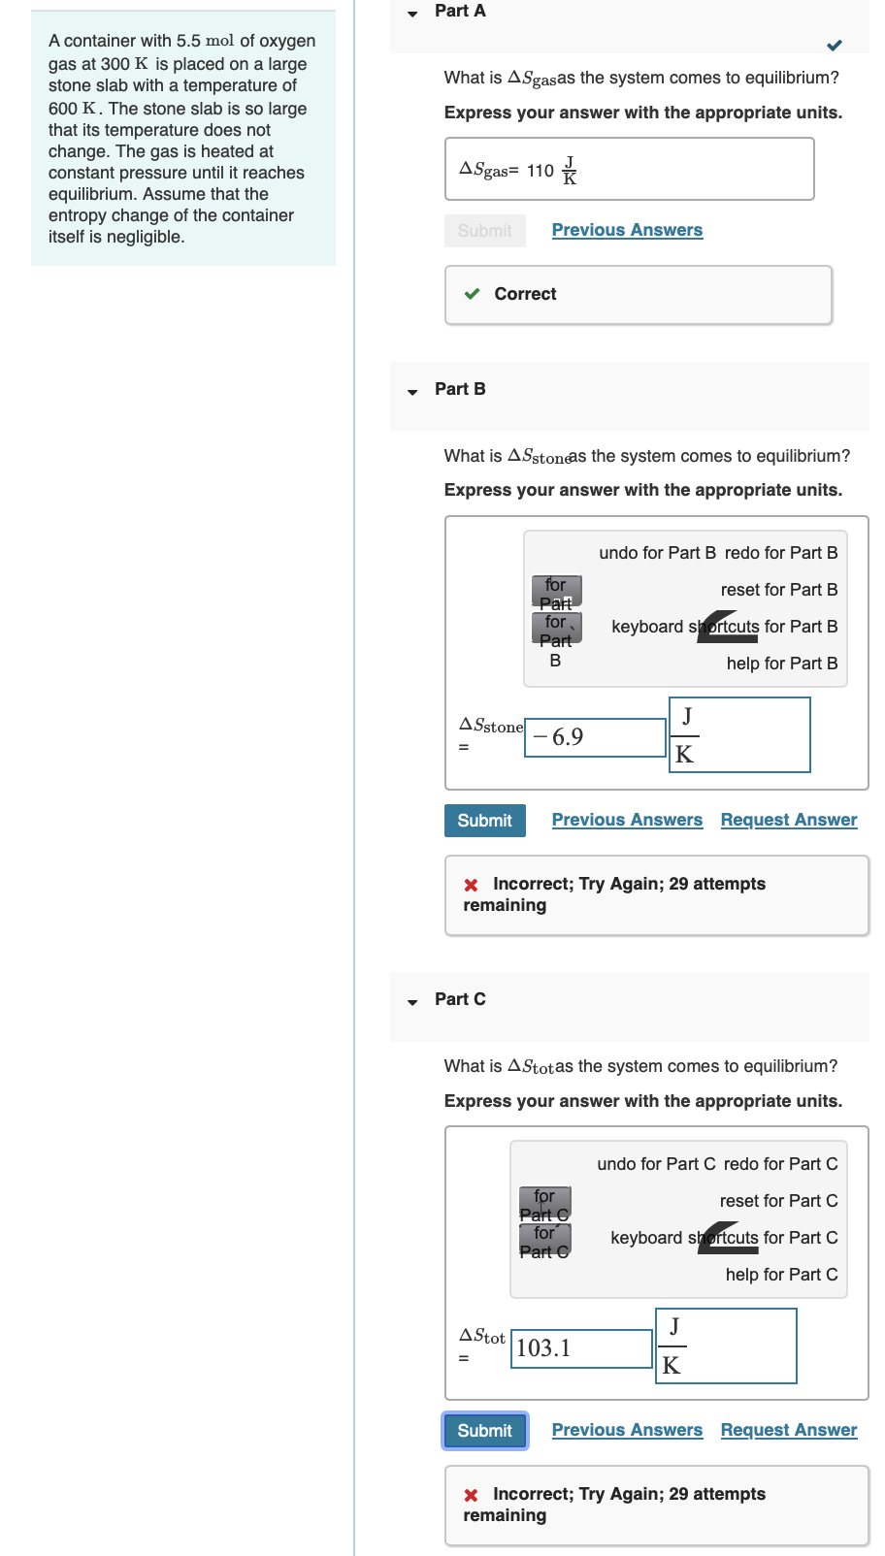Collapse the Part B section
The height and width of the screenshot is (1556, 885).
click(x=411, y=390)
